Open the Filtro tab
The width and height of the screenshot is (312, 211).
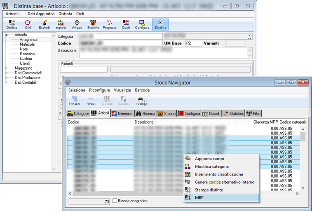tap(253, 113)
